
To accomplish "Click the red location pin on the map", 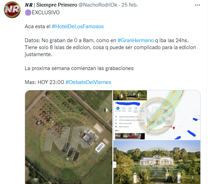I will [174, 128].
